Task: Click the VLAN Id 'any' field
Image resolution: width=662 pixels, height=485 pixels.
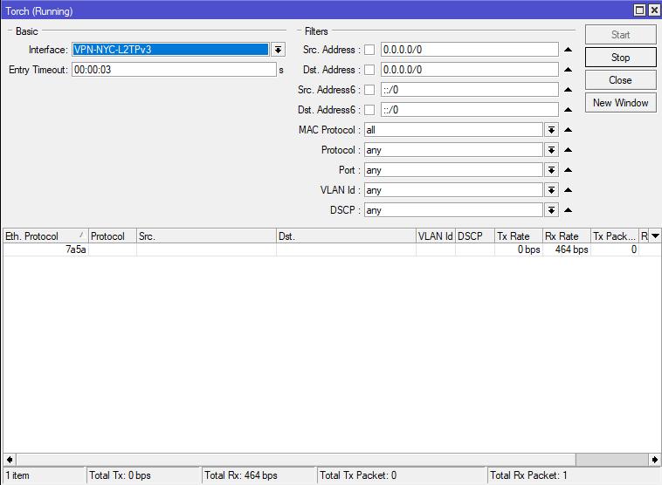Action: point(454,190)
